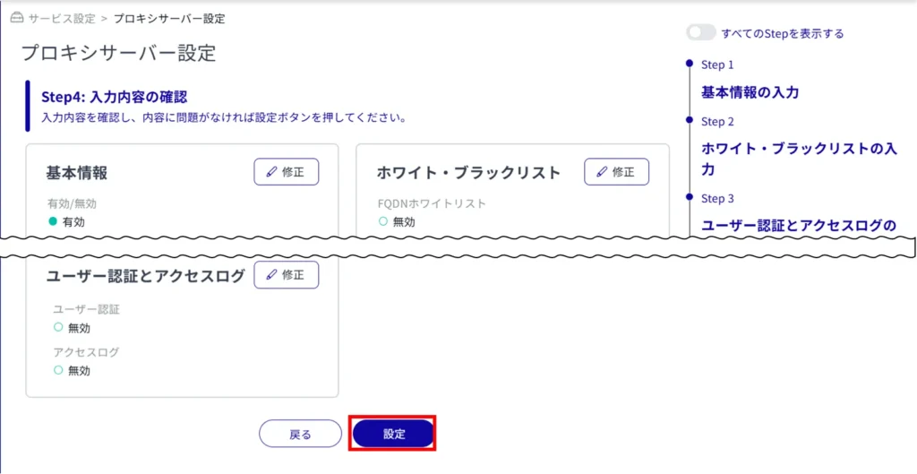Screen dimensions: 917x474
Task: Click the Step 3 timeline dot
Action: point(689,196)
